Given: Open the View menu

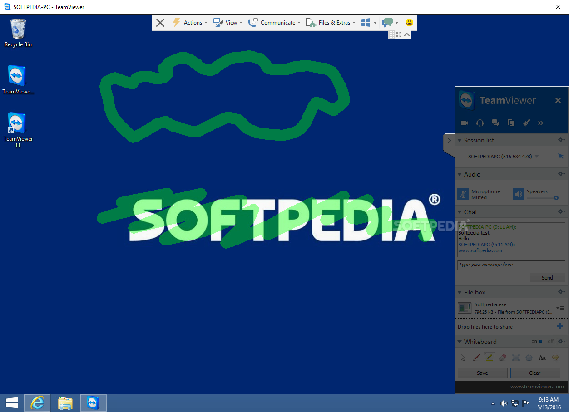Looking at the screenshot, I should (228, 23).
